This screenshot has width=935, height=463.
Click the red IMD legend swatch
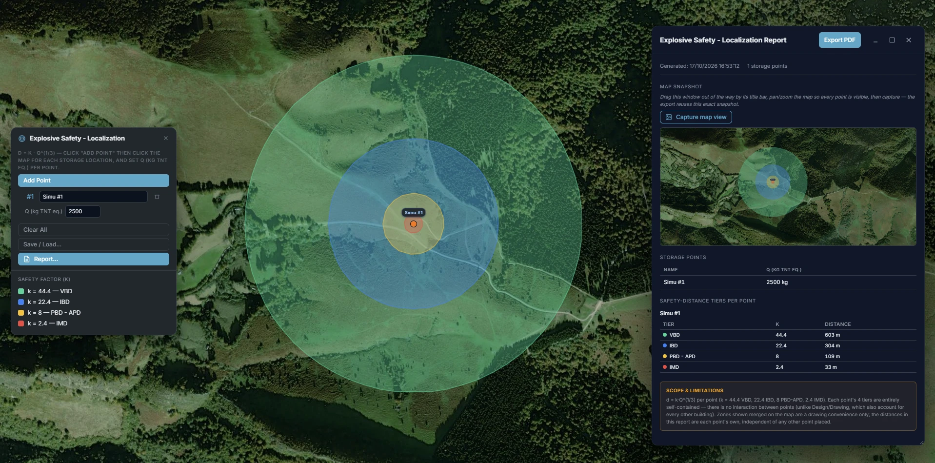(x=21, y=323)
